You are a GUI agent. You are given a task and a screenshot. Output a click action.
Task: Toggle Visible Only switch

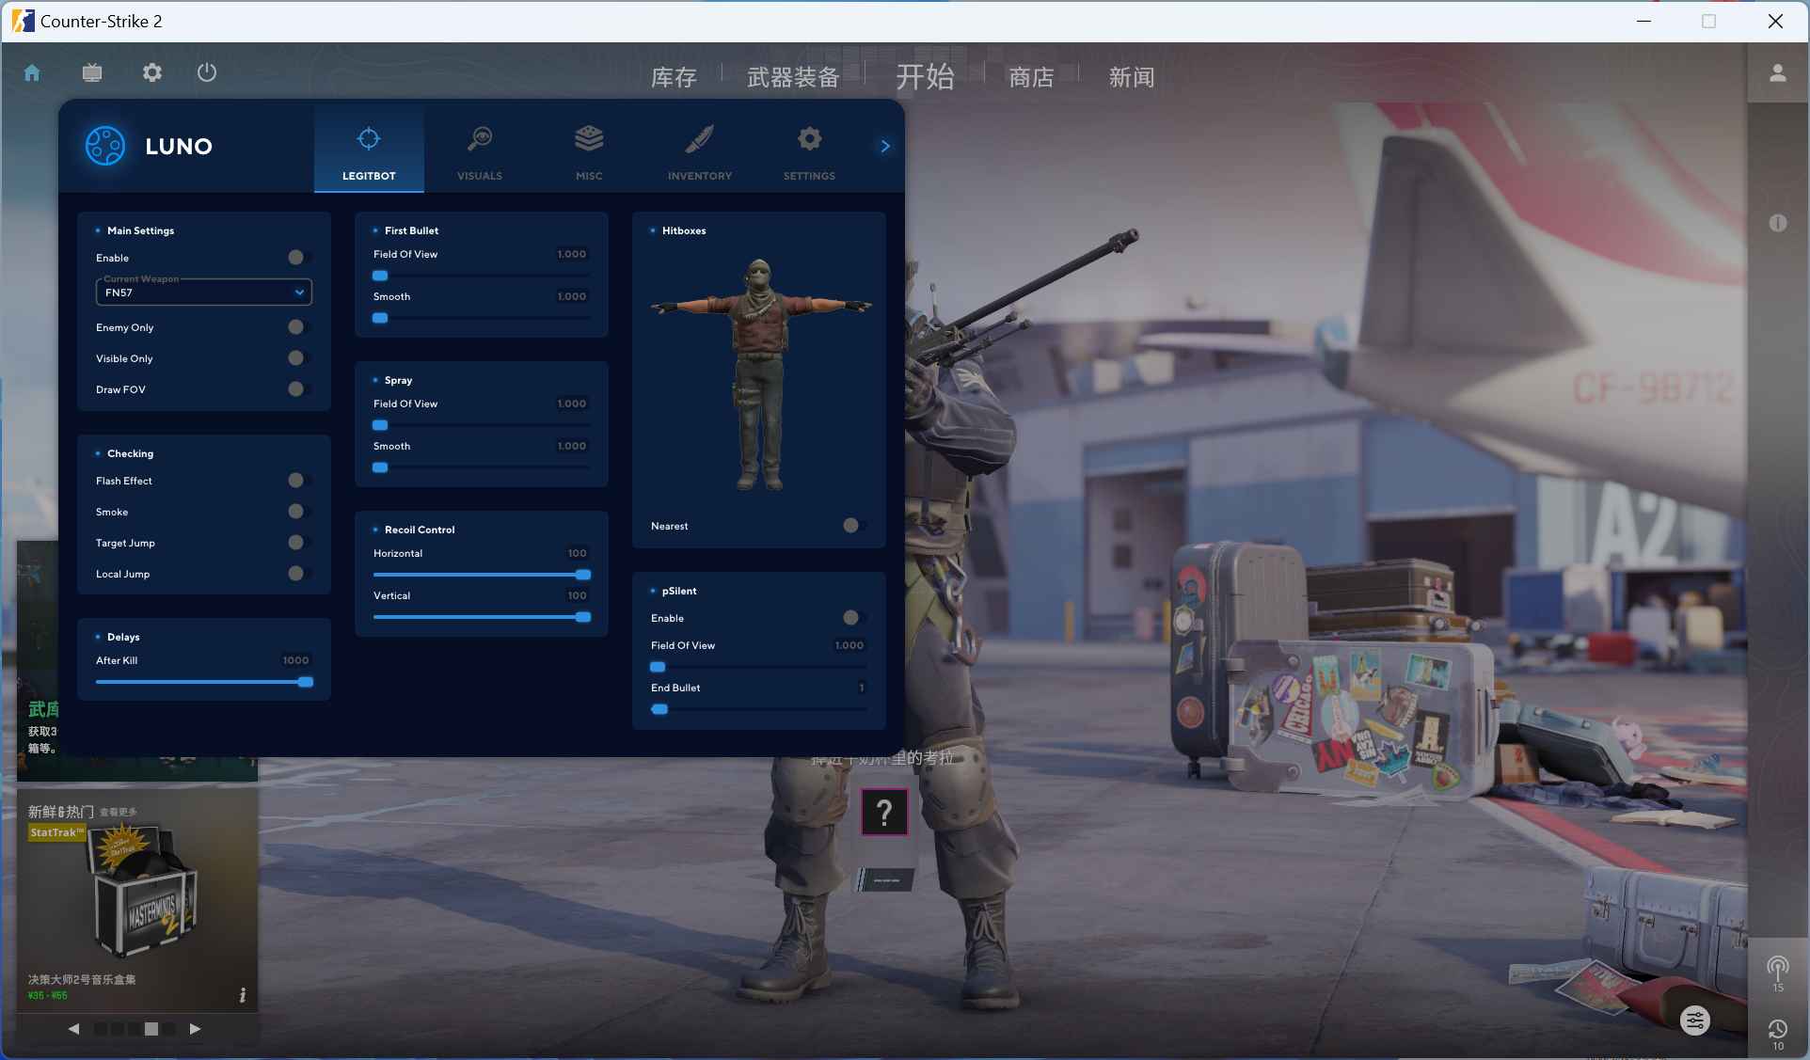295,357
